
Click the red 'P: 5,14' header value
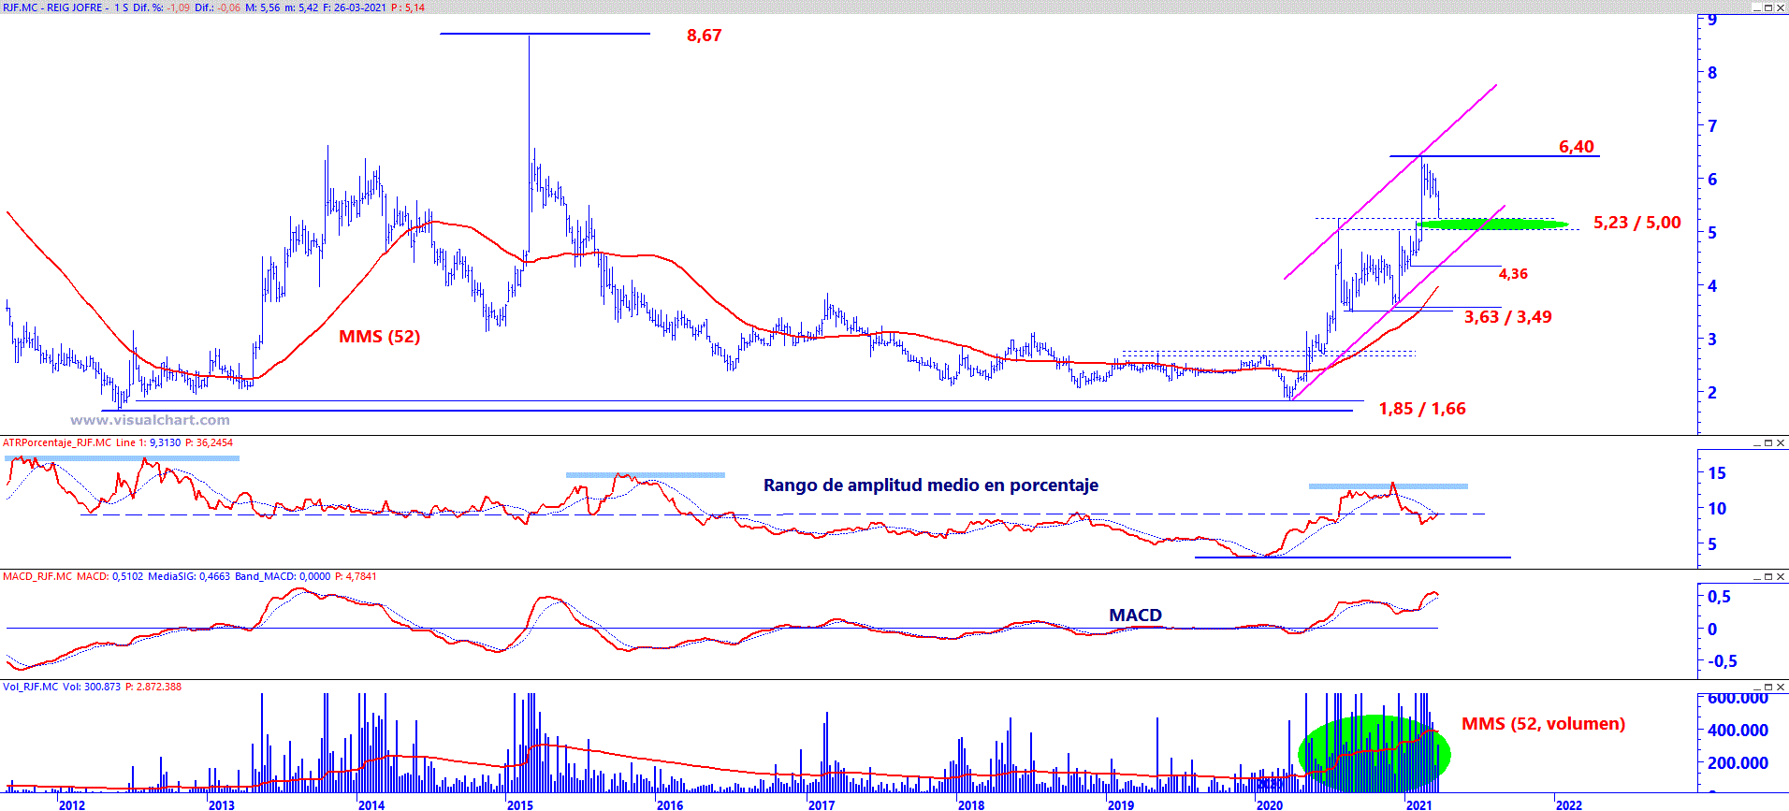click(409, 7)
